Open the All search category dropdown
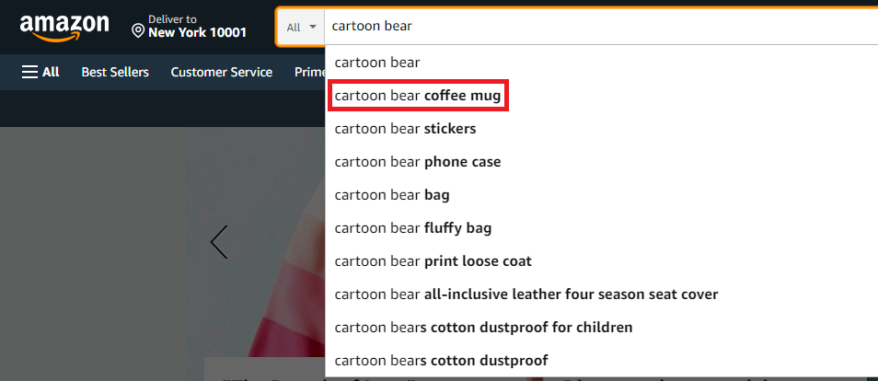 pyautogui.click(x=301, y=27)
